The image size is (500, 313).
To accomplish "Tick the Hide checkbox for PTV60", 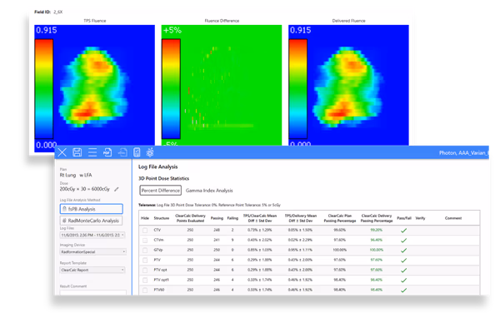I will 145,290.
